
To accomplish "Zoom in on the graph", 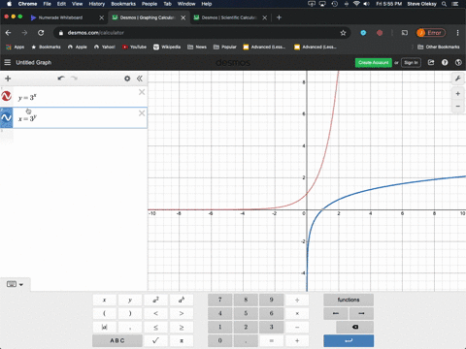I will pos(458,94).
